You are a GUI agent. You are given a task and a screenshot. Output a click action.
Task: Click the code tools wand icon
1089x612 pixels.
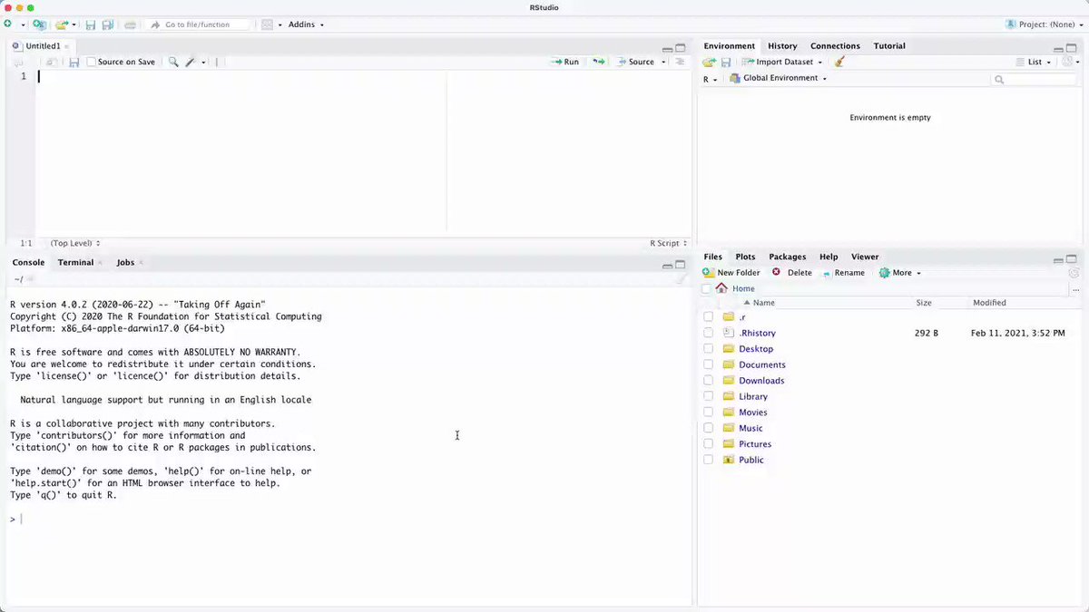pyautogui.click(x=191, y=62)
